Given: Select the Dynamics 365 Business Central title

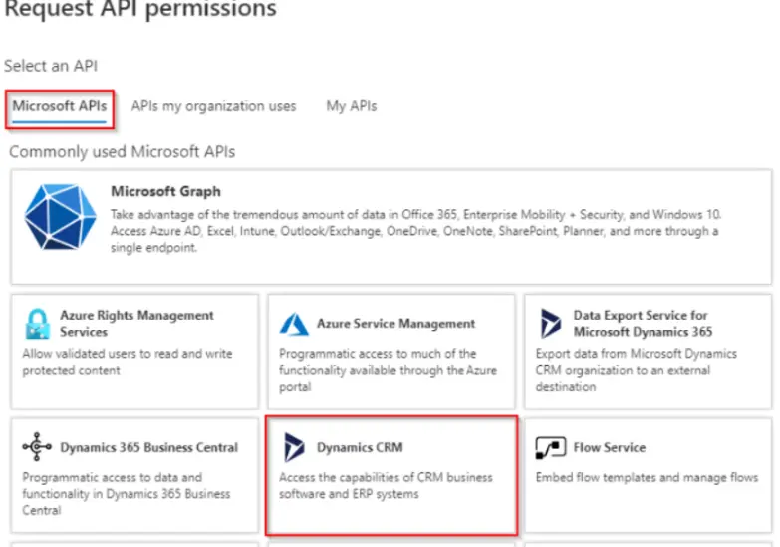Looking at the screenshot, I should 148,448.
